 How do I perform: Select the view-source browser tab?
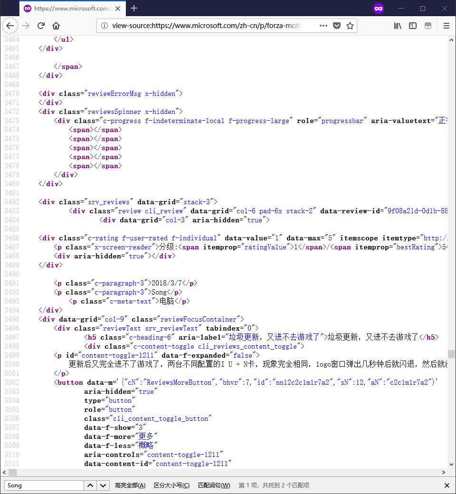pyautogui.click(x=66, y=8)
